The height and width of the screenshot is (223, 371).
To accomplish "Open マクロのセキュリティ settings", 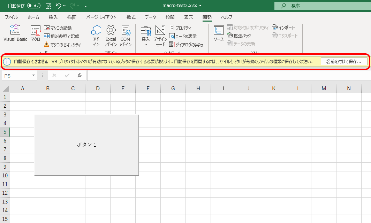I will [63, 45].
